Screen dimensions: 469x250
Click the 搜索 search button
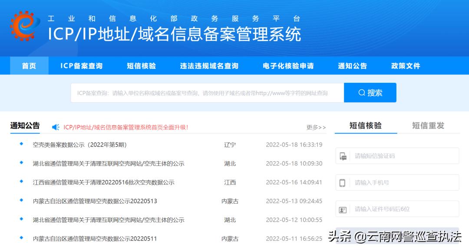[370, 92]
